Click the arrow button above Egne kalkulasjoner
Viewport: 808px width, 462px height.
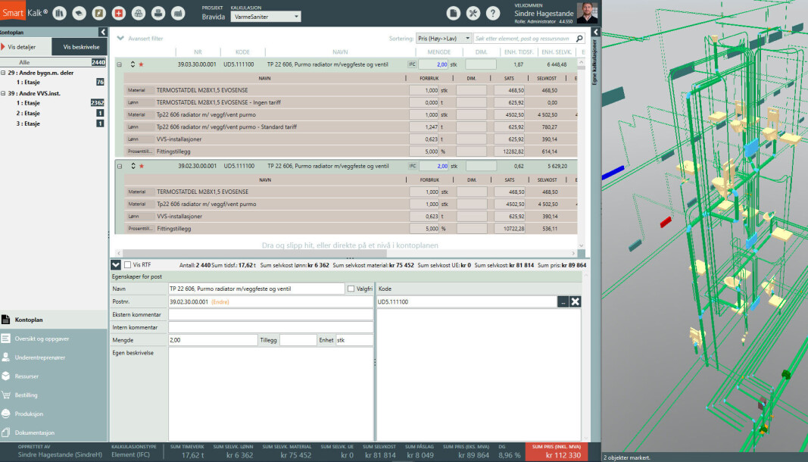(x=596, y=32)
